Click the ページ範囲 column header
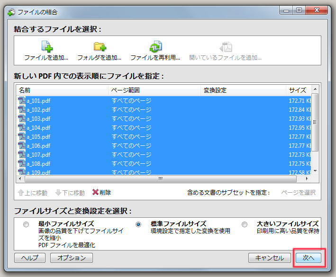The height and width of the screenshot is (277, 336). click(154, 90)
